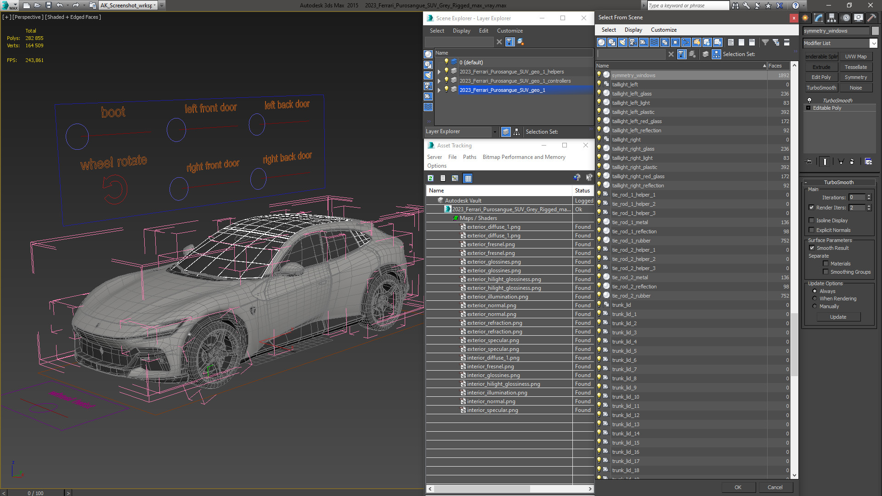Open the Motion command panel tab
This screenshot has width=882, height=496.
click(x=845, y=18)
